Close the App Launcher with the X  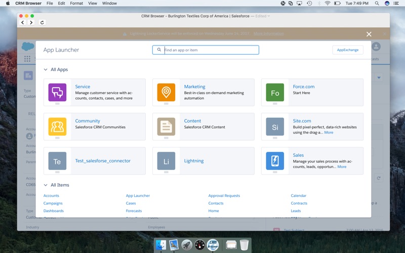pyautogui.click(x=369, y=34)
